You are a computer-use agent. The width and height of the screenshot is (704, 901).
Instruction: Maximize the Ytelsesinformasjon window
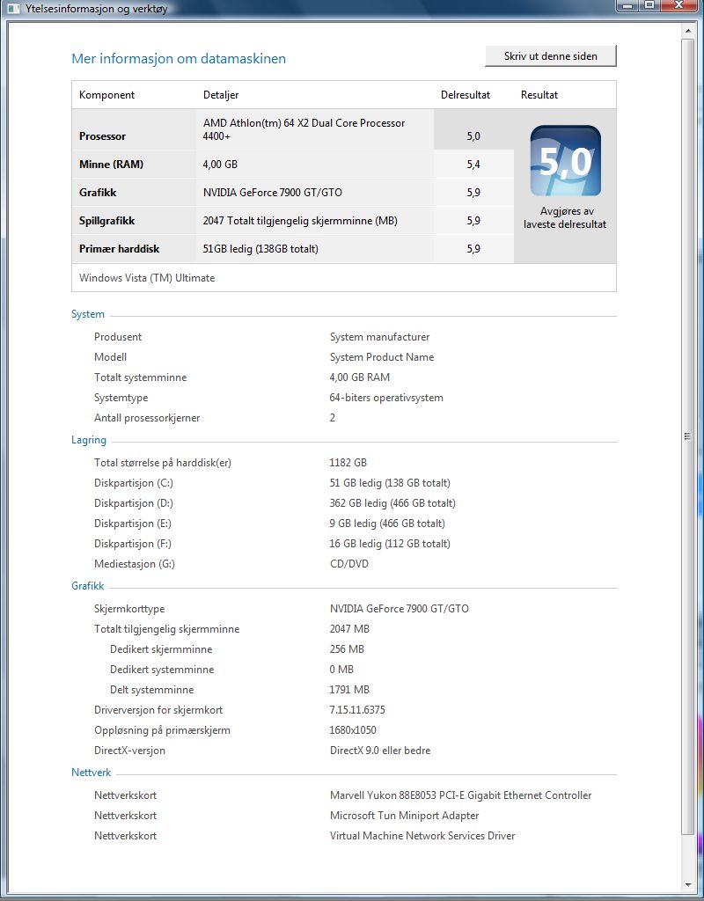(649, 5)
